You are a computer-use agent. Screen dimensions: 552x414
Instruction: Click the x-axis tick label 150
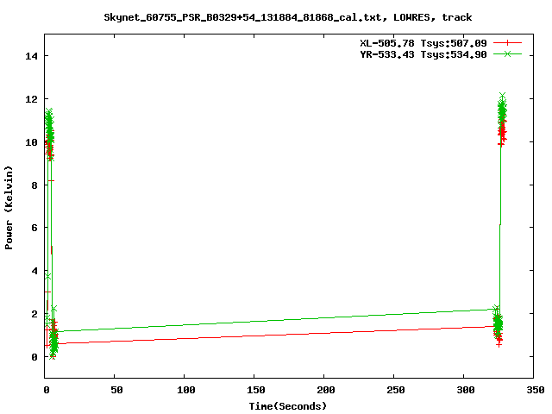tap(255, 390)
